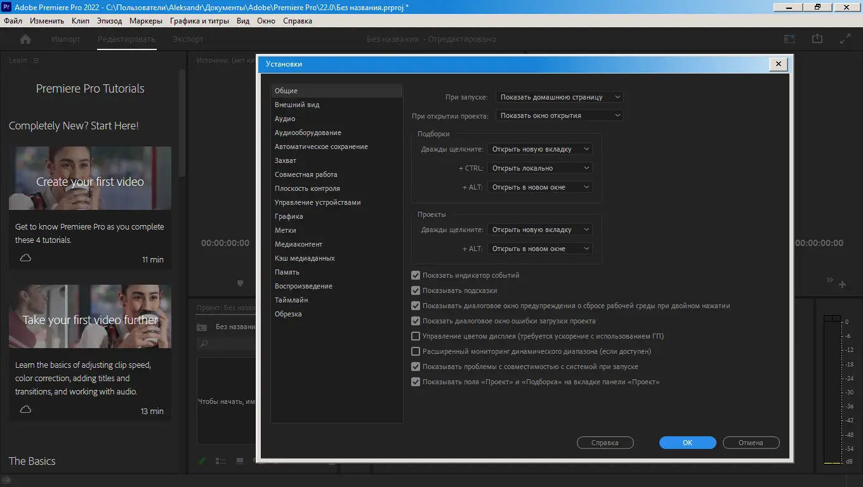The height and width of the screenshot is (487, 863).
Task: Open the Файл menu
Action: 13,21
